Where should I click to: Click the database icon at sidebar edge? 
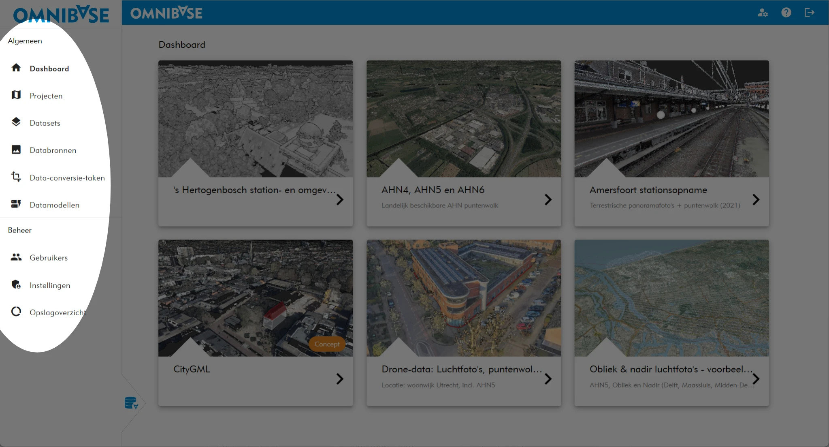click(x=131, y=403)
